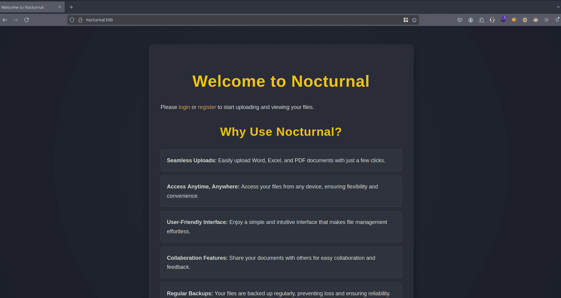Open a new tab
The width and height of the screenshot is (561, 298).
pos(71,7)
